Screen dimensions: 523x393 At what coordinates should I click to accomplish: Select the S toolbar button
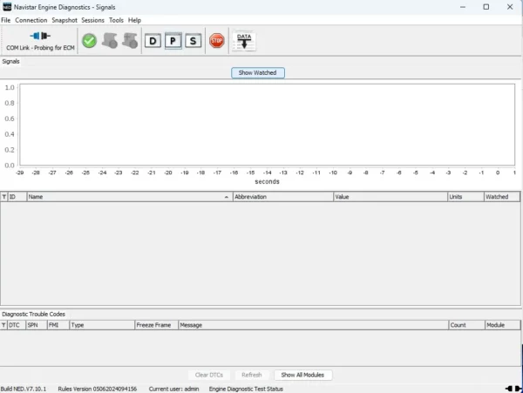tap(194, 41)
